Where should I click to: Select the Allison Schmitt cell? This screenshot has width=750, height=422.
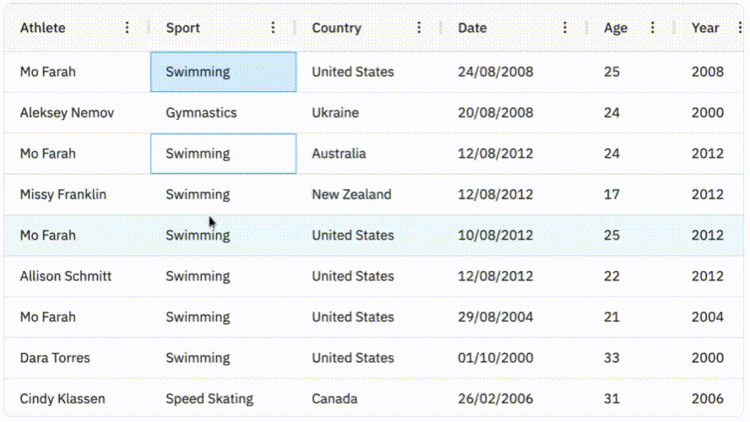(x=78, y=276)
